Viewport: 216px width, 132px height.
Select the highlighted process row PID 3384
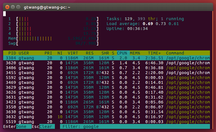pos(106,58)
